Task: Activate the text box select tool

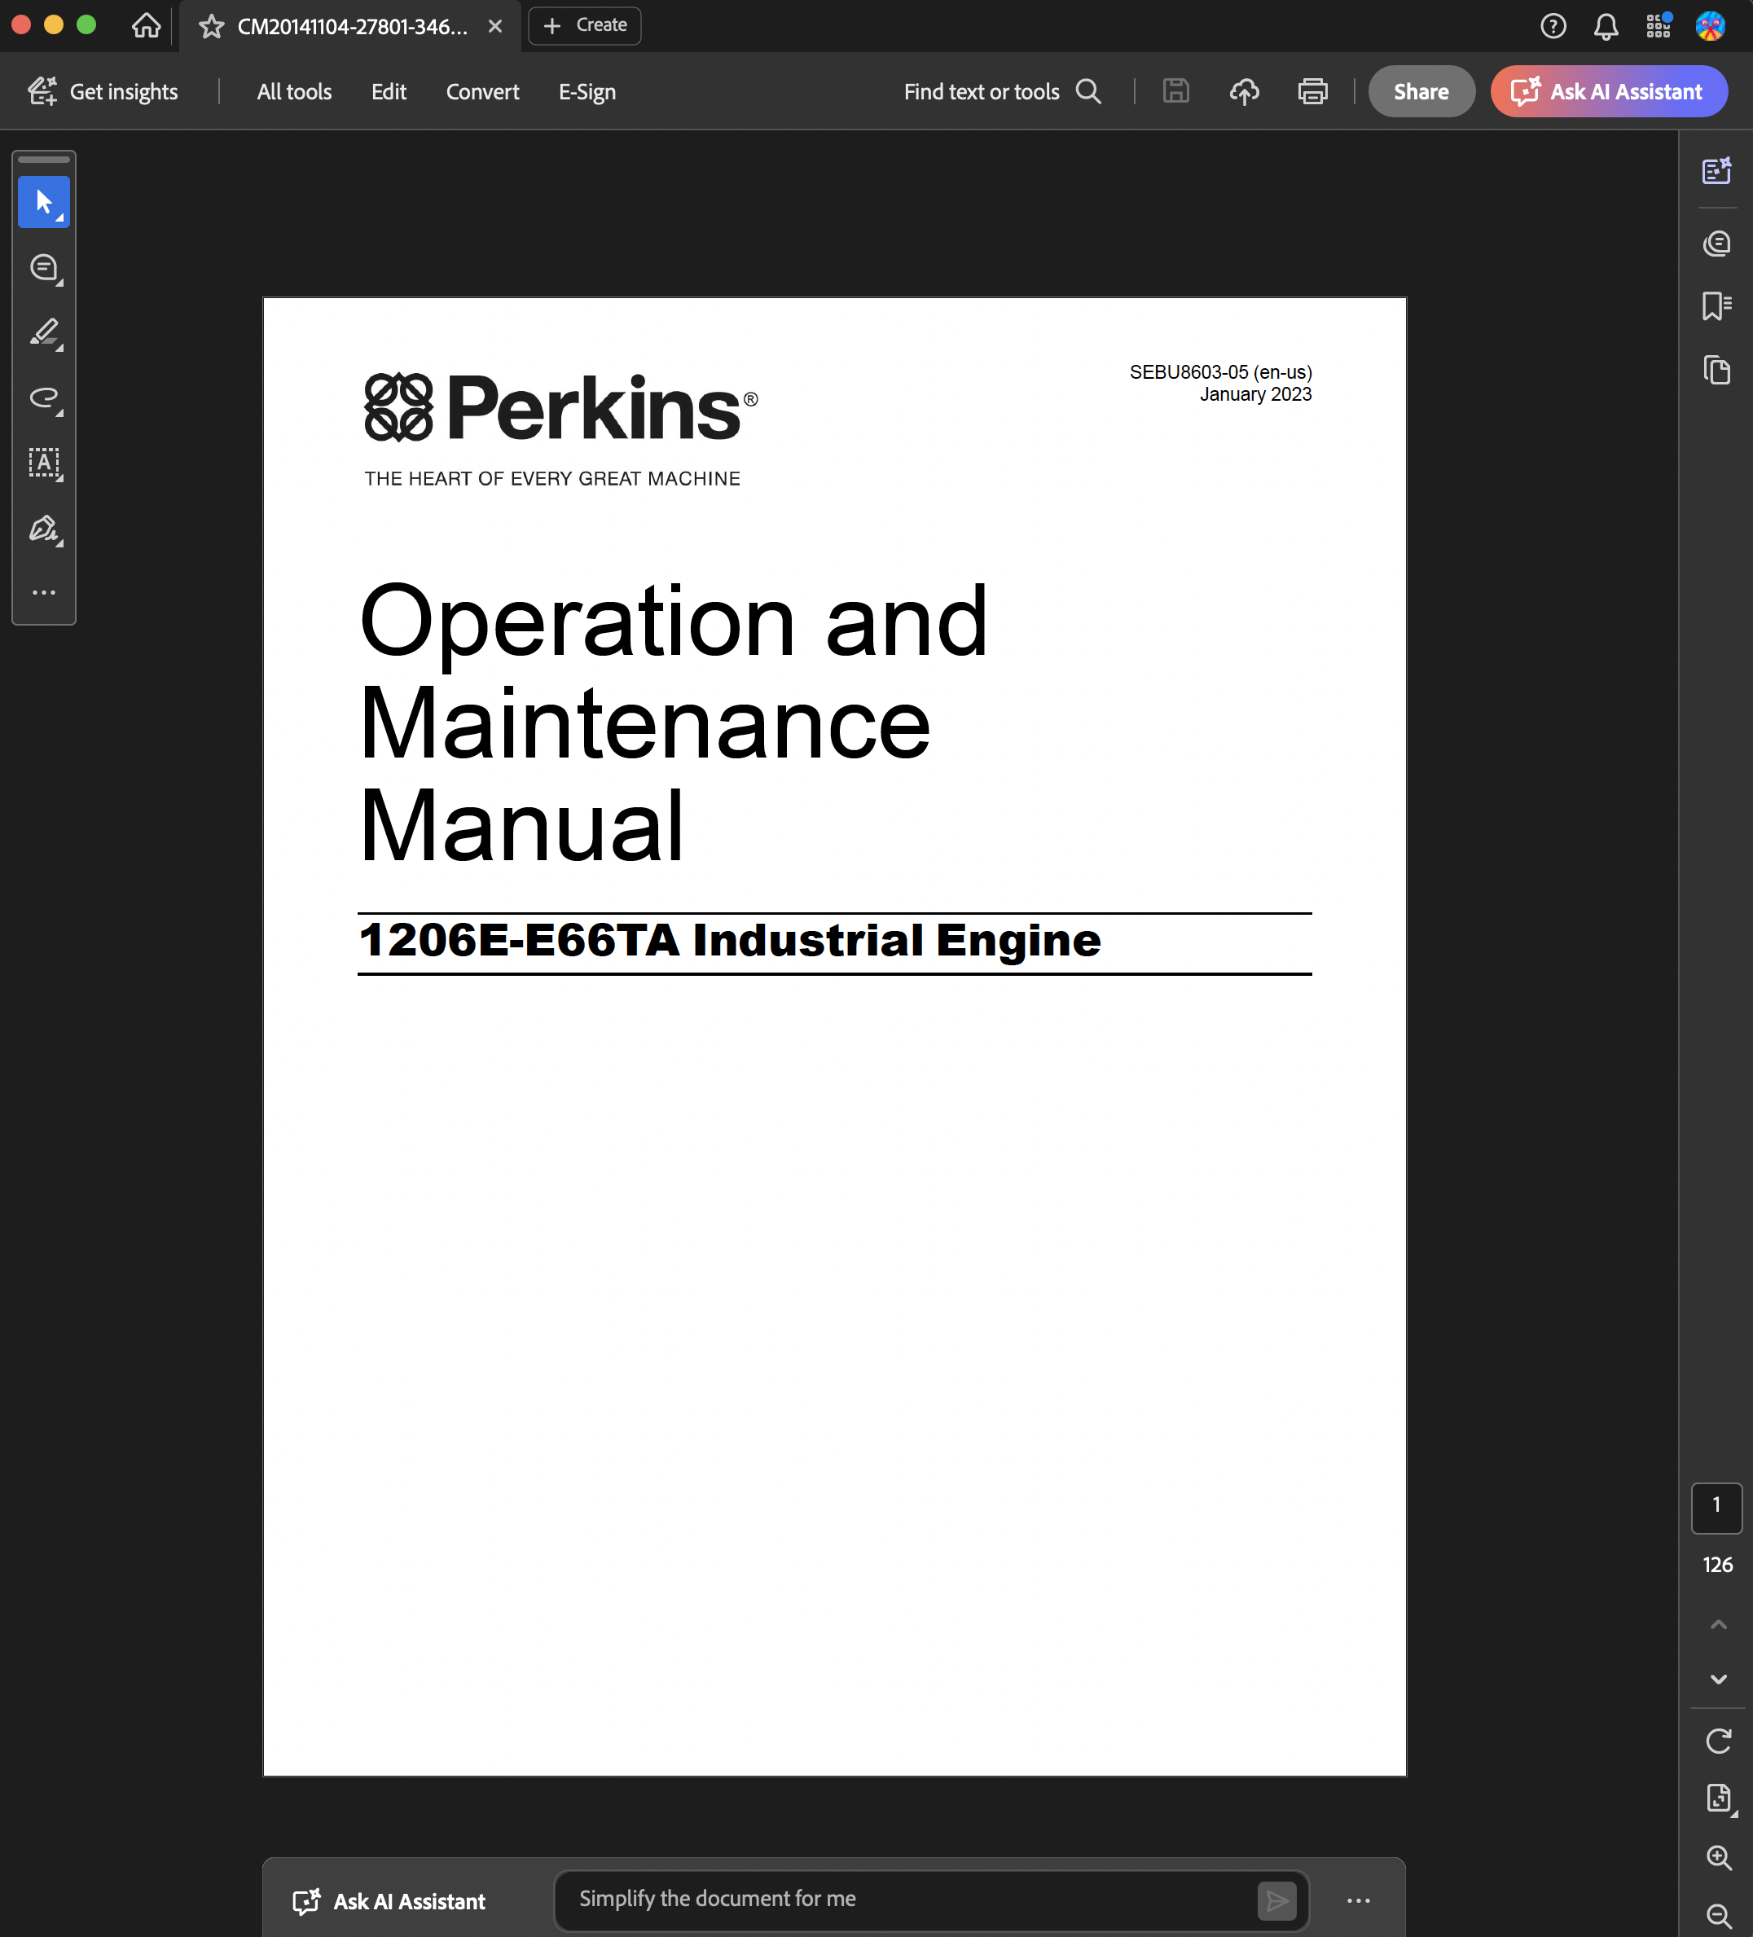Action: point(43,463)
